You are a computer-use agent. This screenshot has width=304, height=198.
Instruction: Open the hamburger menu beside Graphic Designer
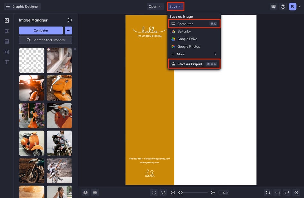tap(8, 6)
